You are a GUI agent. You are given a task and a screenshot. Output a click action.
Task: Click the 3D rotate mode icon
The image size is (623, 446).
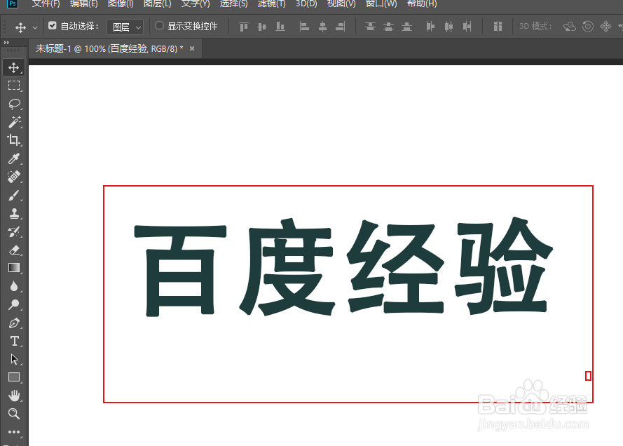[x=569, y=27]
